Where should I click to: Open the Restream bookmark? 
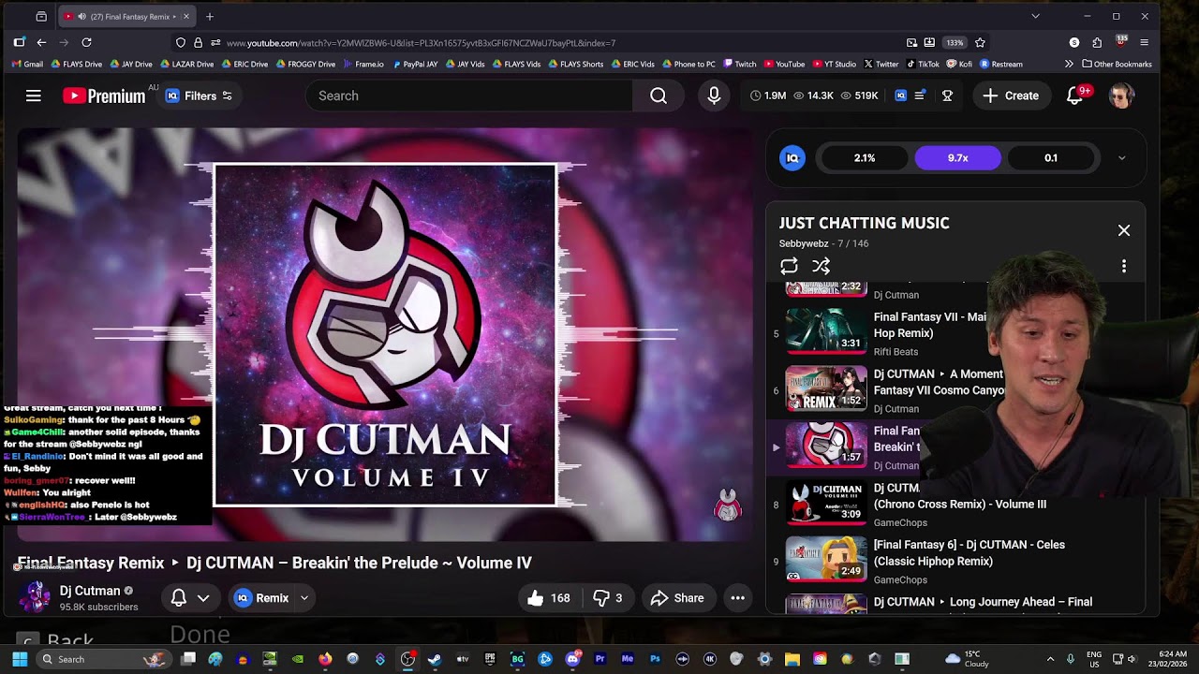pos(1000,65)
